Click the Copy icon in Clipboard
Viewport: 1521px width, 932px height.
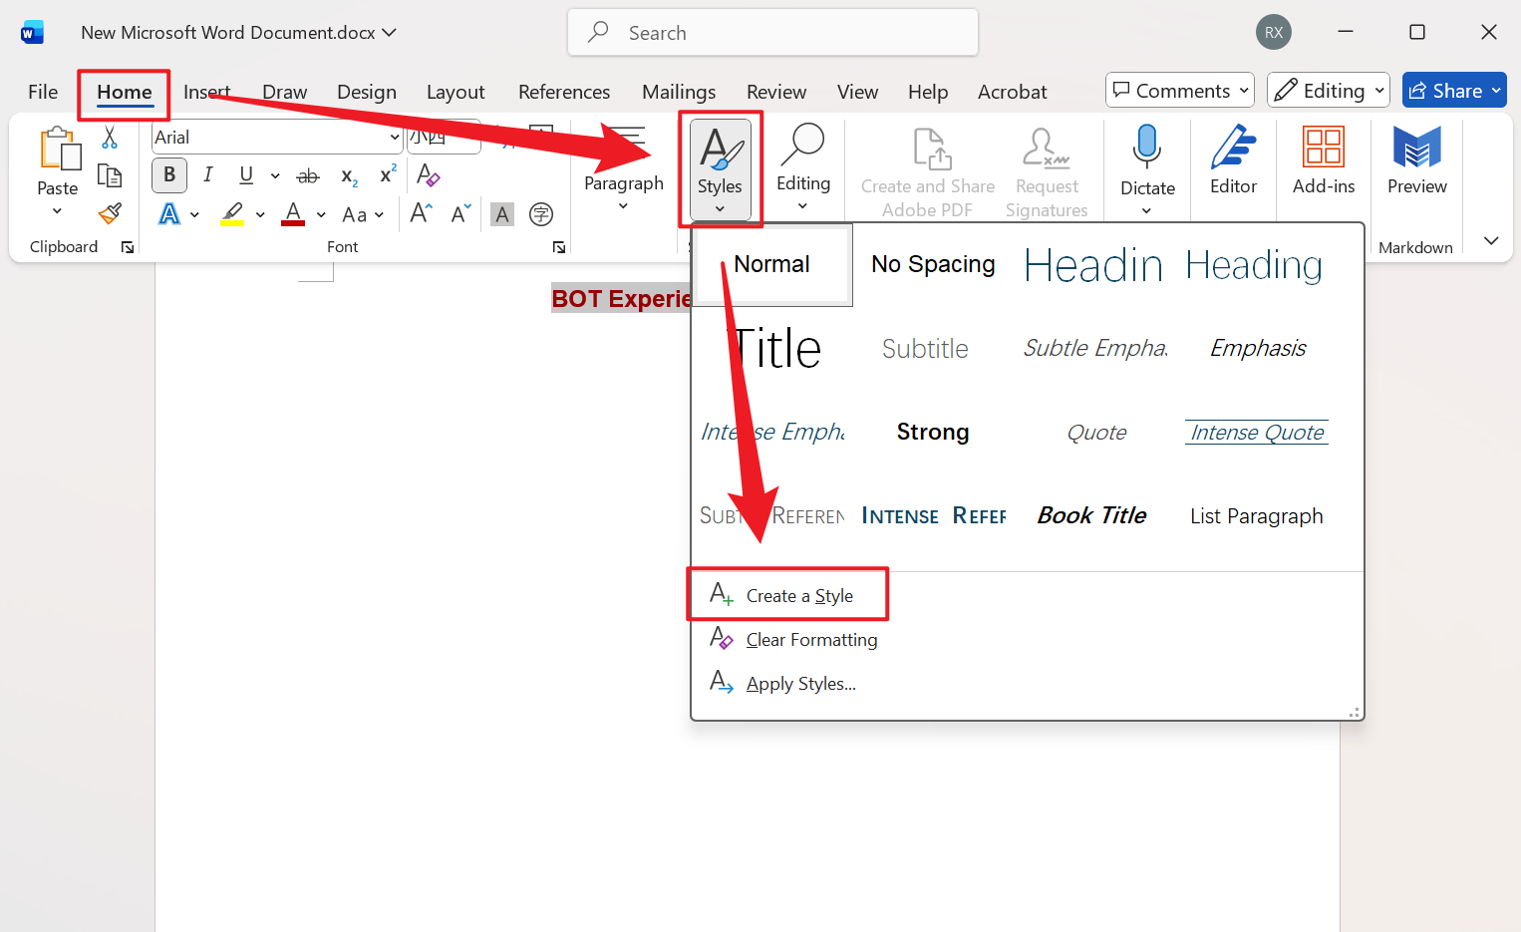coord(110,175)
